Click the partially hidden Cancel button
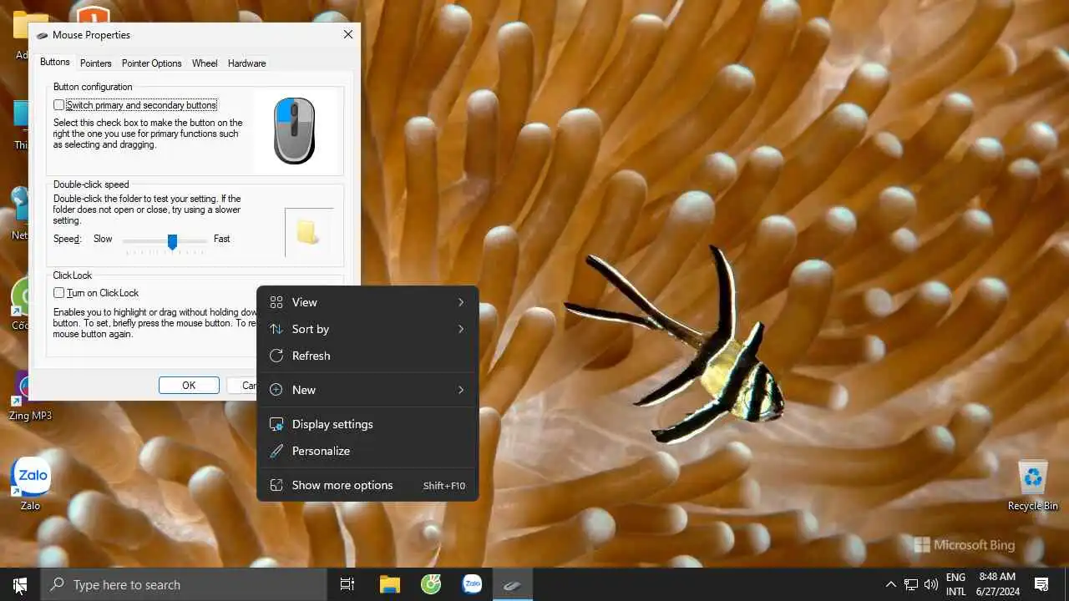Screen dimensions: 1069x601 tap(242, 385)
